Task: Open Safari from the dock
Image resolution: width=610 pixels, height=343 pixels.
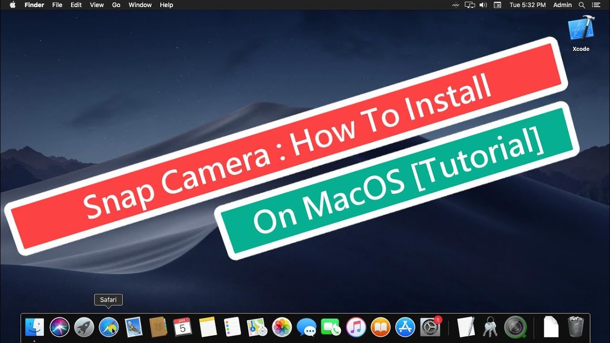Action: [109, 327]
